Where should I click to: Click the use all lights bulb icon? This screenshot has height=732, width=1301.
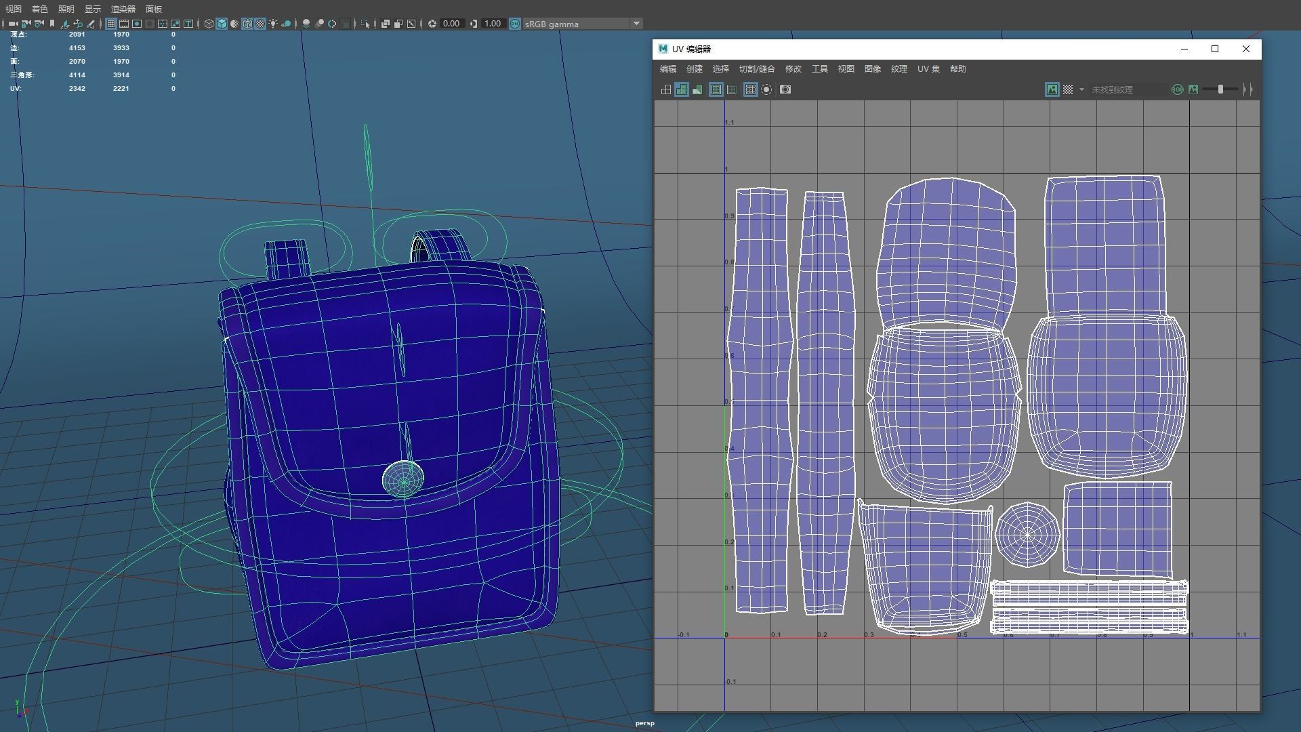(273, 24)
